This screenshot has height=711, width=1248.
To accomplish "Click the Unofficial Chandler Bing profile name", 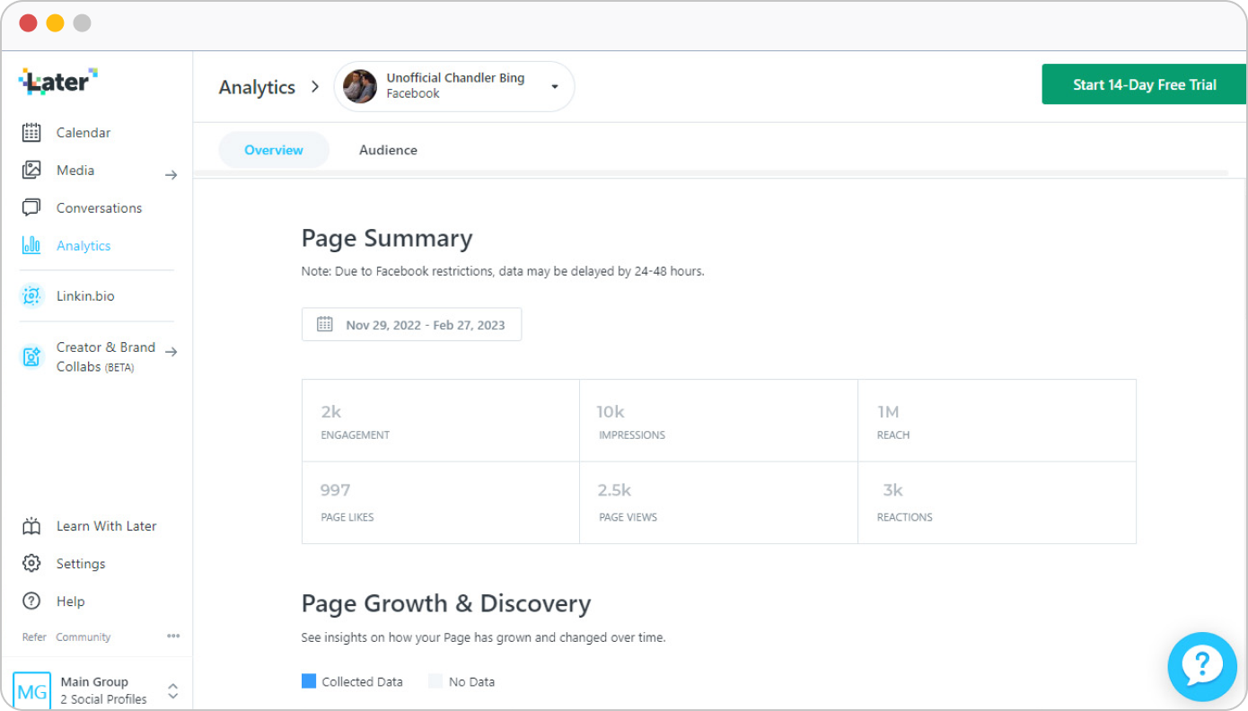I will [455, 78].
